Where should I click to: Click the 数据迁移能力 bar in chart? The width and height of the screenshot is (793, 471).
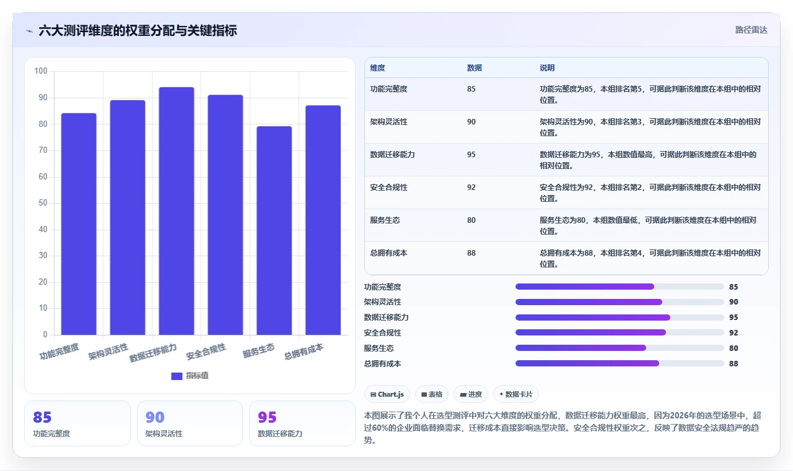(177, 211)
